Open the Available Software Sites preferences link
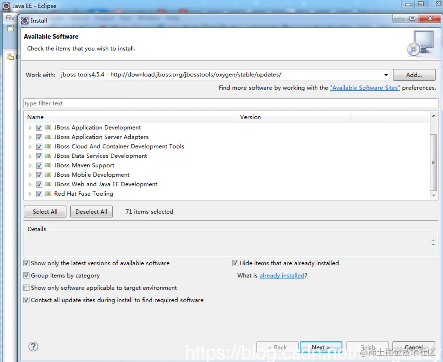Screen dimensions: 443x362 (365, 88)
